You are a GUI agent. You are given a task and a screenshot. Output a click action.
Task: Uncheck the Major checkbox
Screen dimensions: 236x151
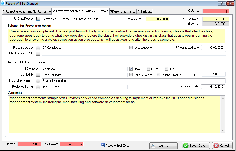click(131, 69)
